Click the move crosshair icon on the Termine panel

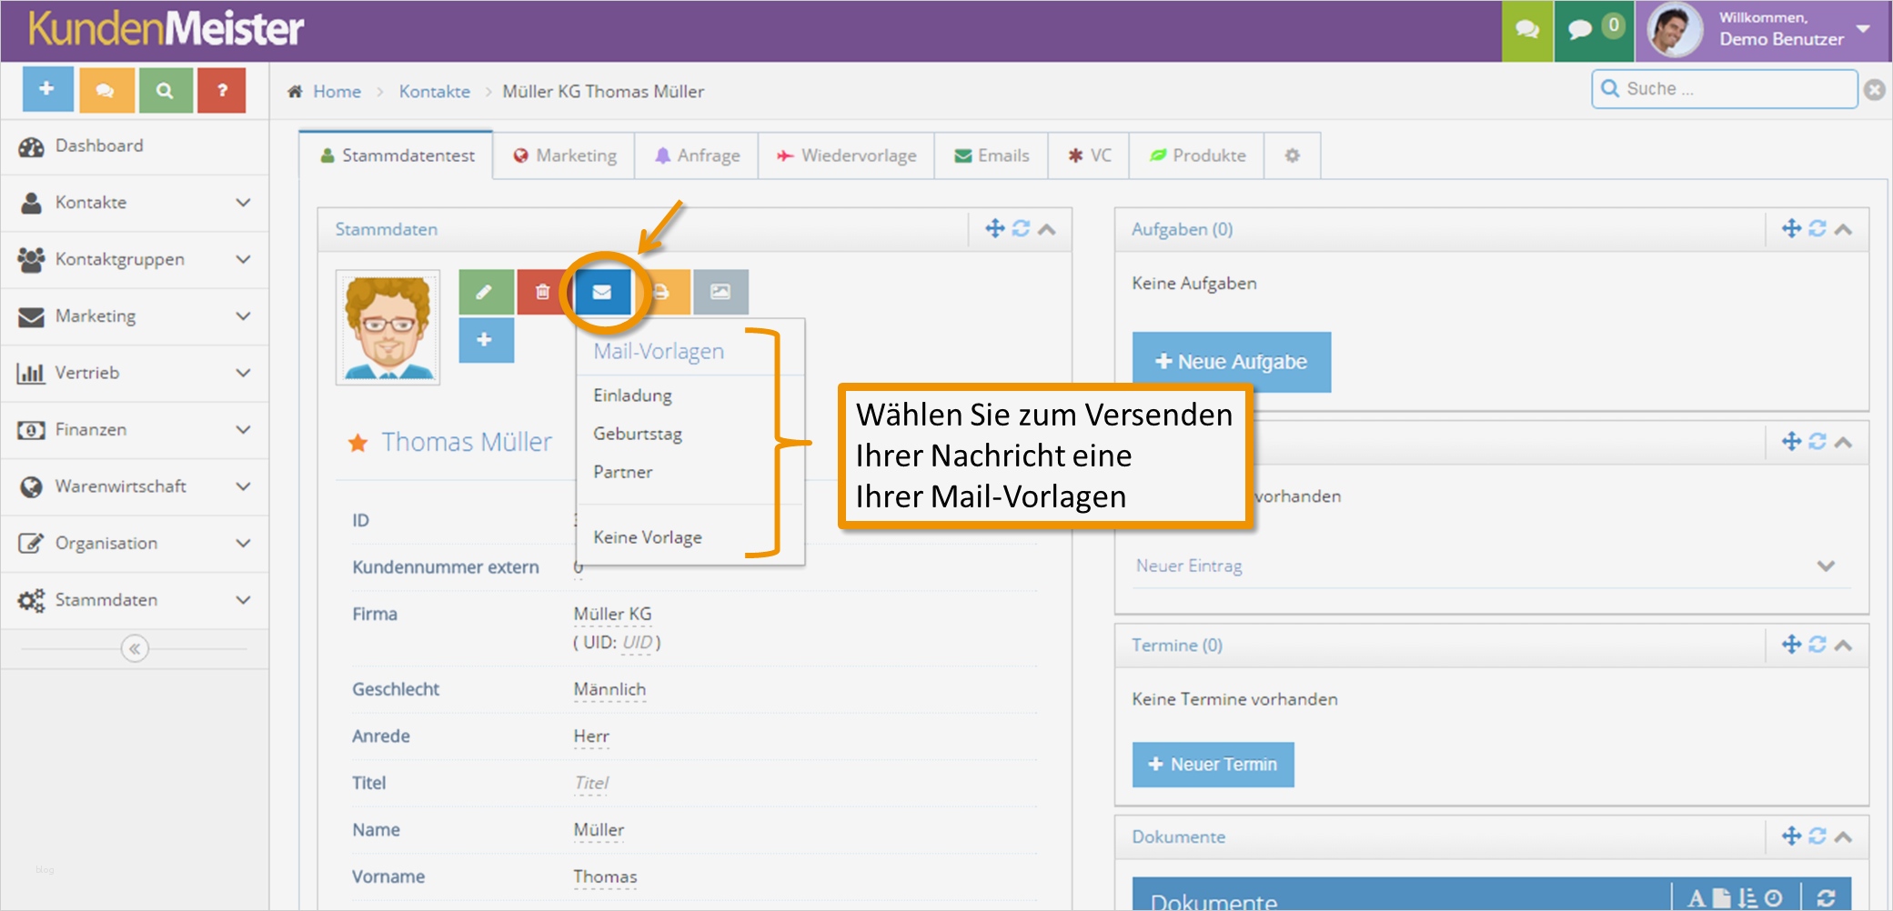click(x=1790, y=645)
